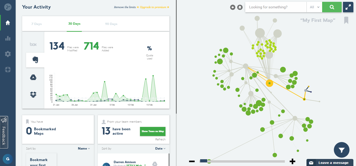Screen dimensions: 356x166
Task: Click the map home icon
Action: point(240,7)
